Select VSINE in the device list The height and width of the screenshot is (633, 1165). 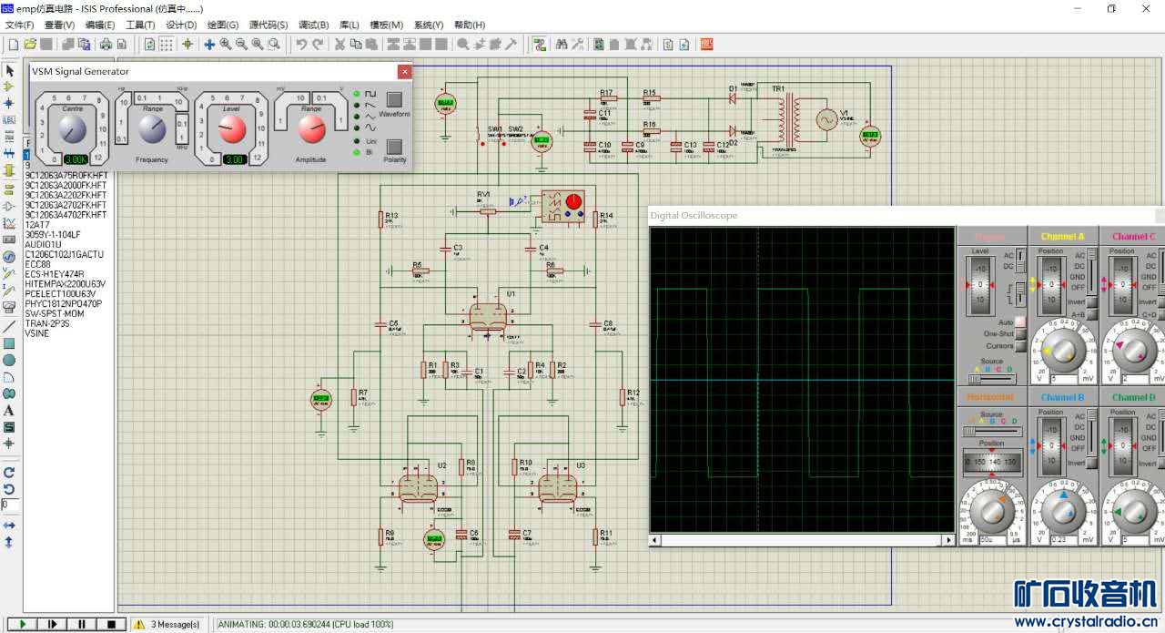click(37, 333)
